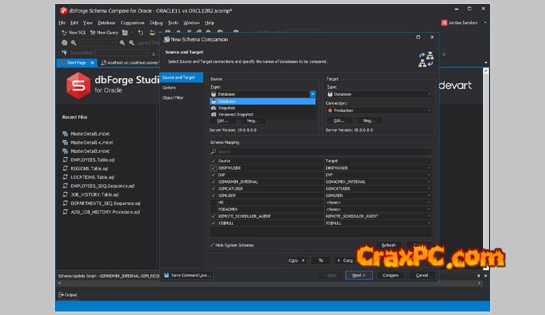
Task: Click the New SQL toolbar icon
Action: (64, 33)
